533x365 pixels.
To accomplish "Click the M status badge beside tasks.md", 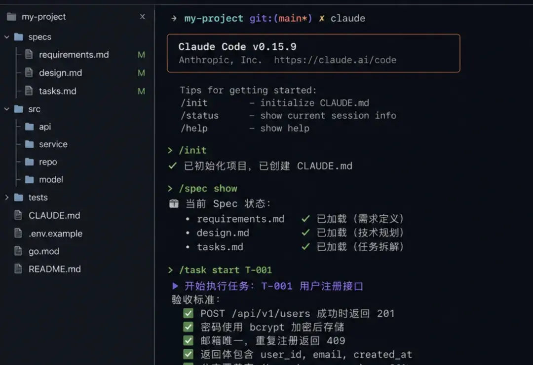I will coord(142,91).
